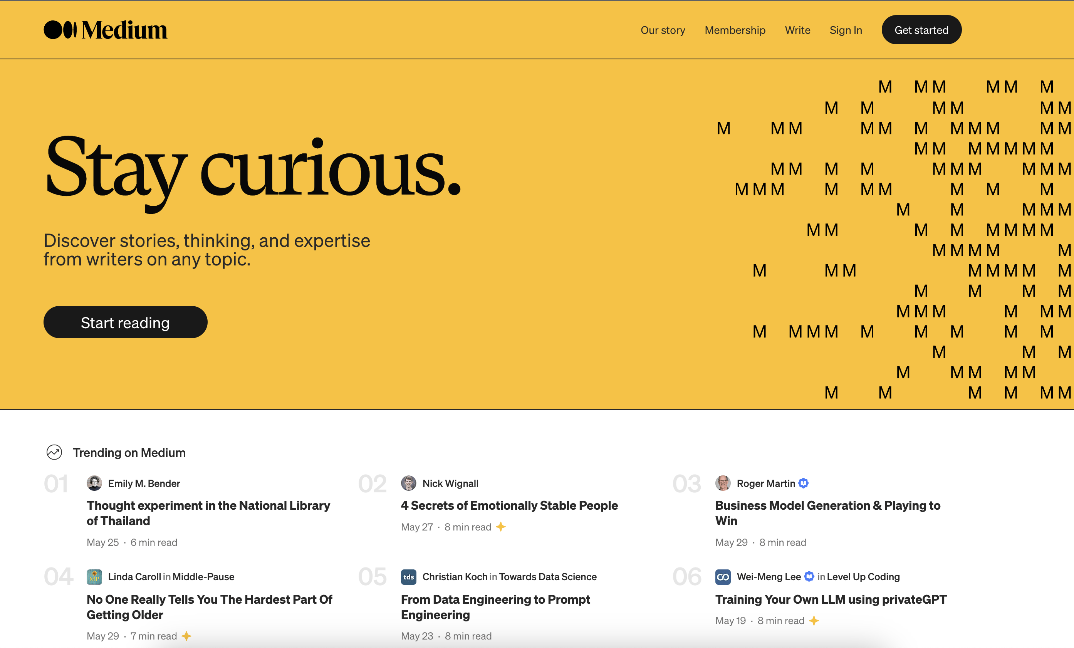Click 'May 25 · 6 min read' text
The image size is (1074, 648).
click(x=132, y=542)
